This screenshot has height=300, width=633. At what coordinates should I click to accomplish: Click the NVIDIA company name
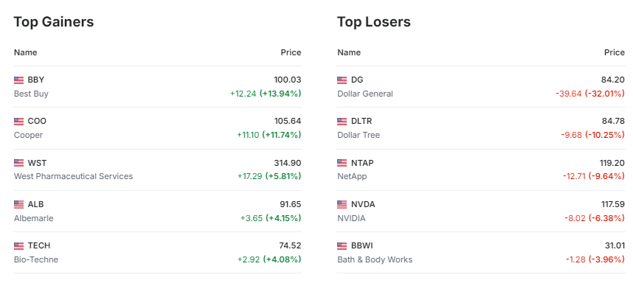351,218
